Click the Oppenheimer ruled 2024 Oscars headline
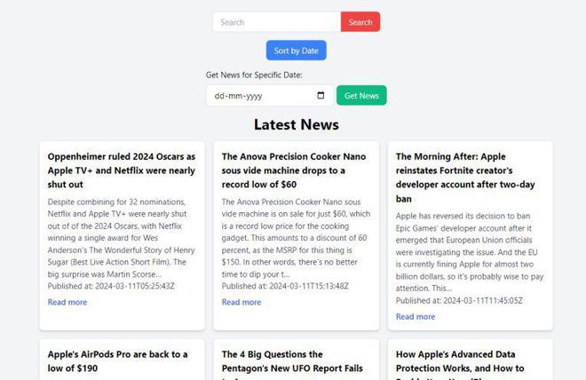The height and width of the screenshot is (380, 586). tap(122, 170)
